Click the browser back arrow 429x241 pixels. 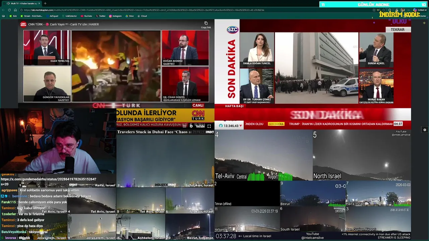tap(3, 10)
